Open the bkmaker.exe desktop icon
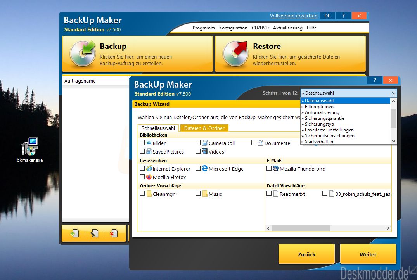417x280 pixels. [x=30, y=150]
